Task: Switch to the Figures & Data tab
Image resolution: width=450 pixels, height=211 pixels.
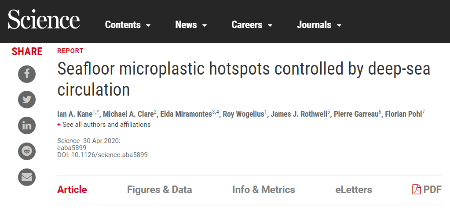Action: 159,190
